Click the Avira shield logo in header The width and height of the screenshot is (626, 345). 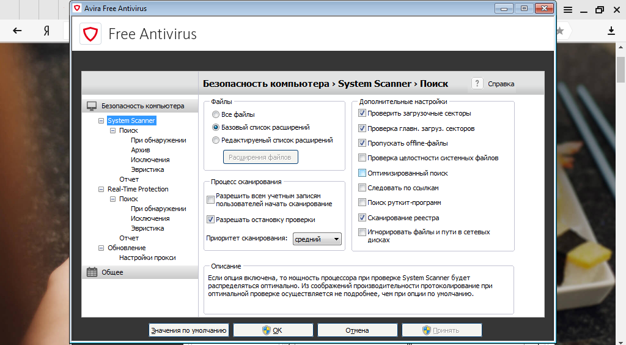pyautogui.click(x=90, y=34)
